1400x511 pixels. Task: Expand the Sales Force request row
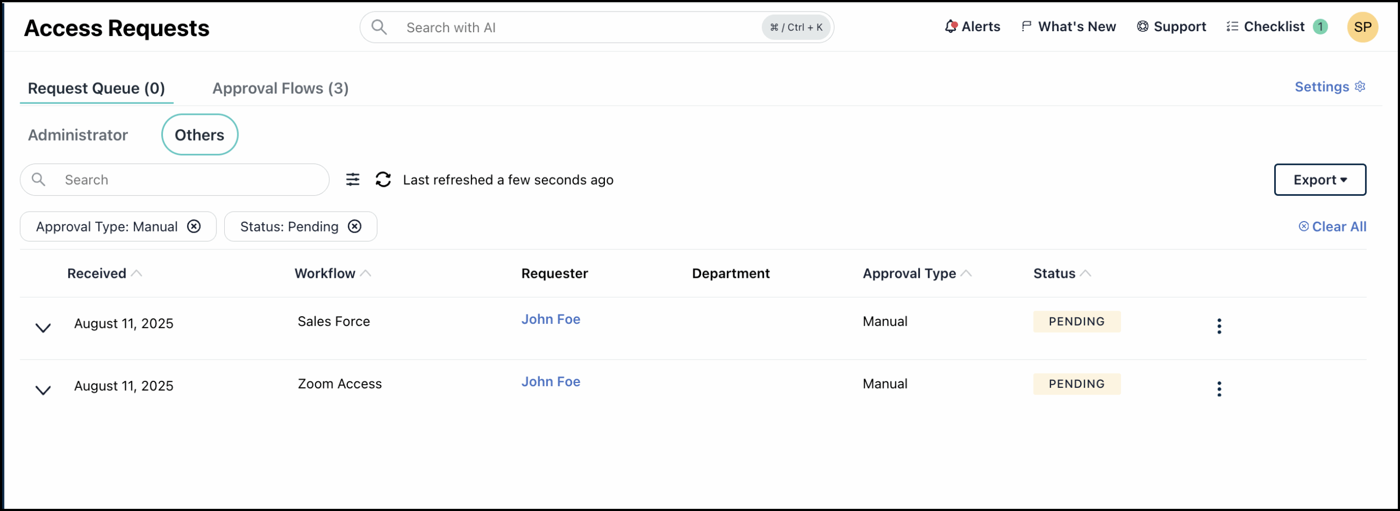pos(43,327)
